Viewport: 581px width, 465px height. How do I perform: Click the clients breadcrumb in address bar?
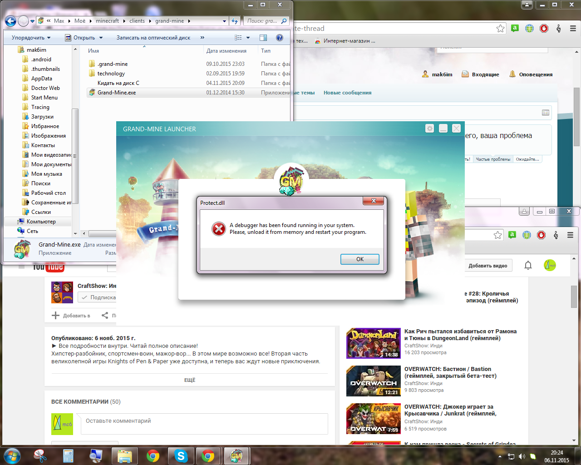coord(137,21)
